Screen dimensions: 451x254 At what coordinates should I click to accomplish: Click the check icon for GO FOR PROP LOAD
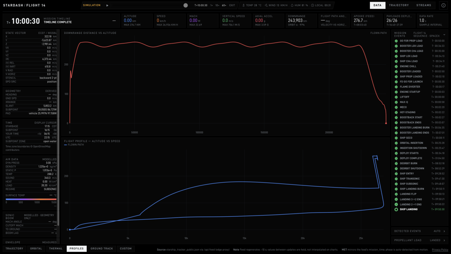pos(396,41)
